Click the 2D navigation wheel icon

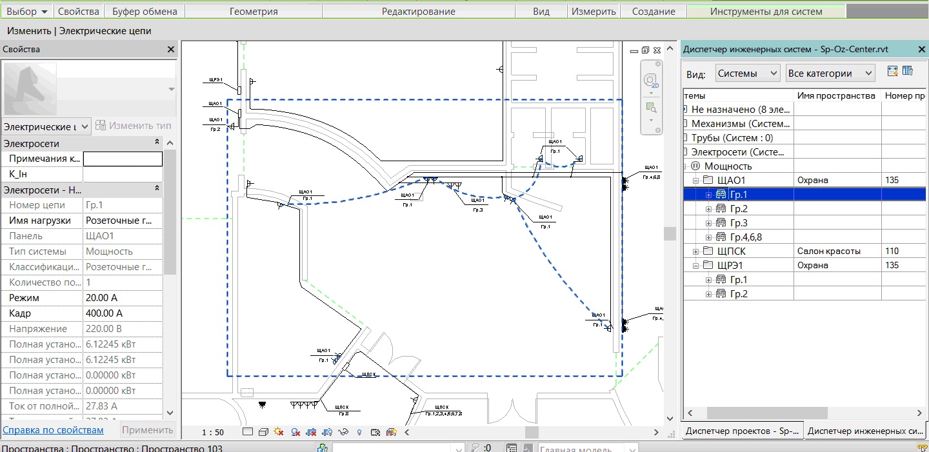pos(651,81)
